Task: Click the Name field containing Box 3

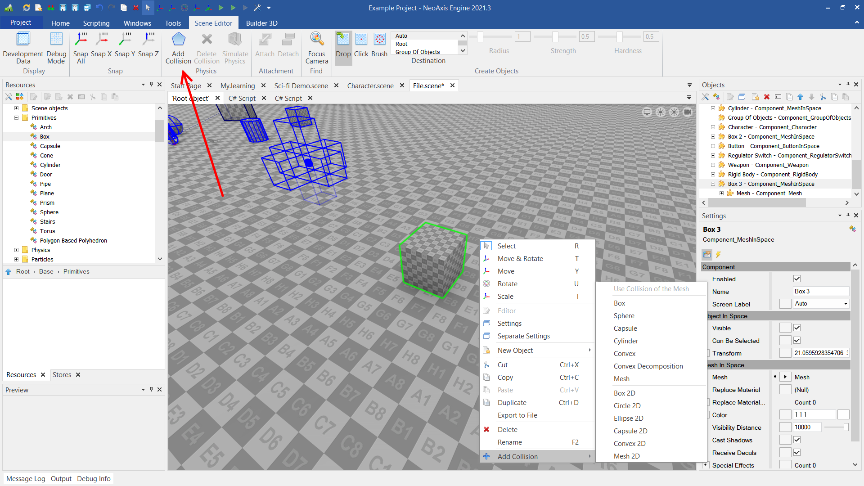Action: pos(820,292)
